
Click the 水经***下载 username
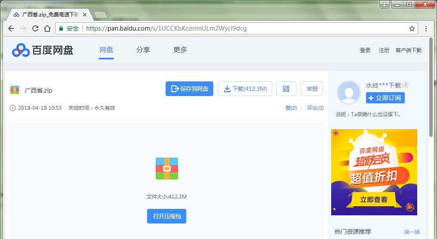(x=383, y=85)
